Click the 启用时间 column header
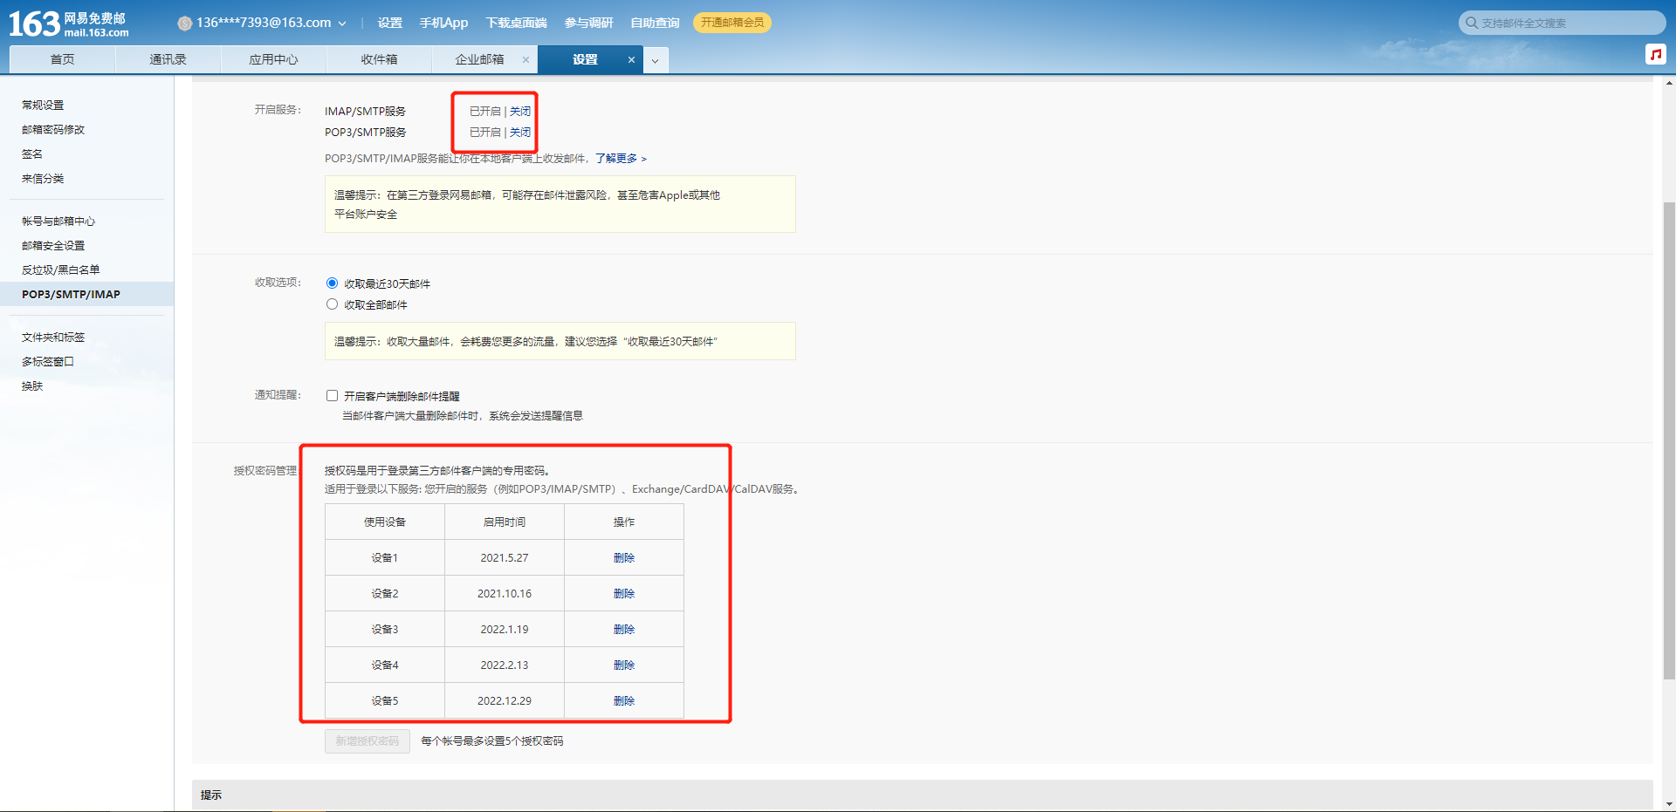The height and width of the screenshot is (812, 1676). [x=505, y=522]
